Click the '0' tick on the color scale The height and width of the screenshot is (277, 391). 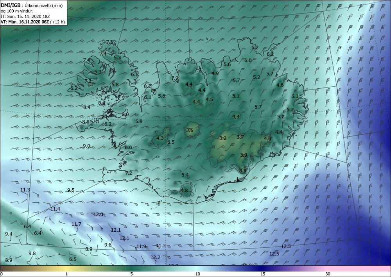(2, 274)
